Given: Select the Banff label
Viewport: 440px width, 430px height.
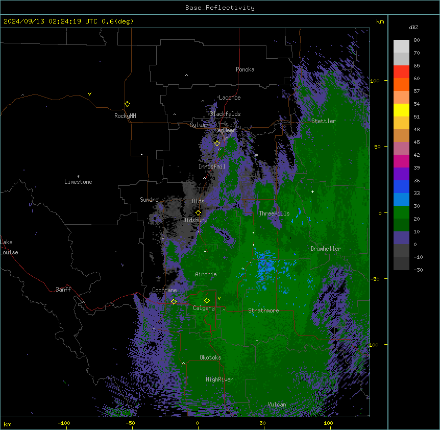Looking at the screenshot, I should pos(63,290).
